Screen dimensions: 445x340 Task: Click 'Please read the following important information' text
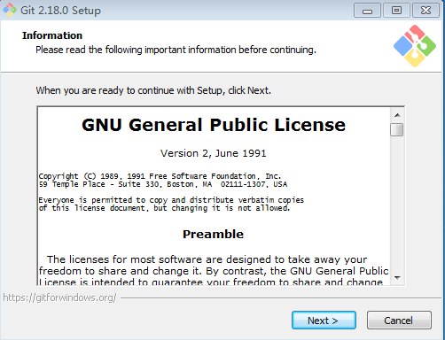click(x=176, y=50)
